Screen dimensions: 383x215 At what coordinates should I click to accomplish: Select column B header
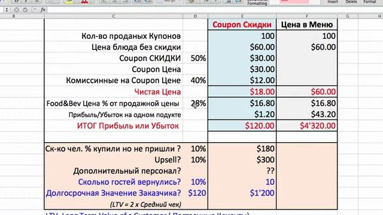pyautogui.click(x=14, y=16)
